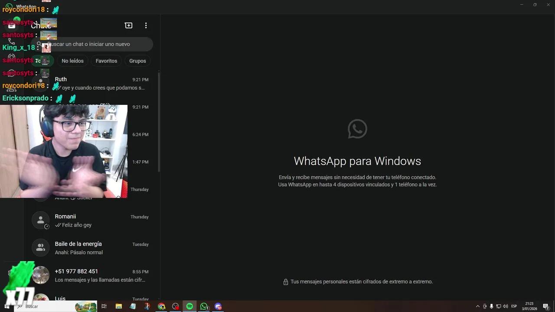Click the taskbar Buscar search box
The height and width of the screenshot is (312, 555).
55,306
